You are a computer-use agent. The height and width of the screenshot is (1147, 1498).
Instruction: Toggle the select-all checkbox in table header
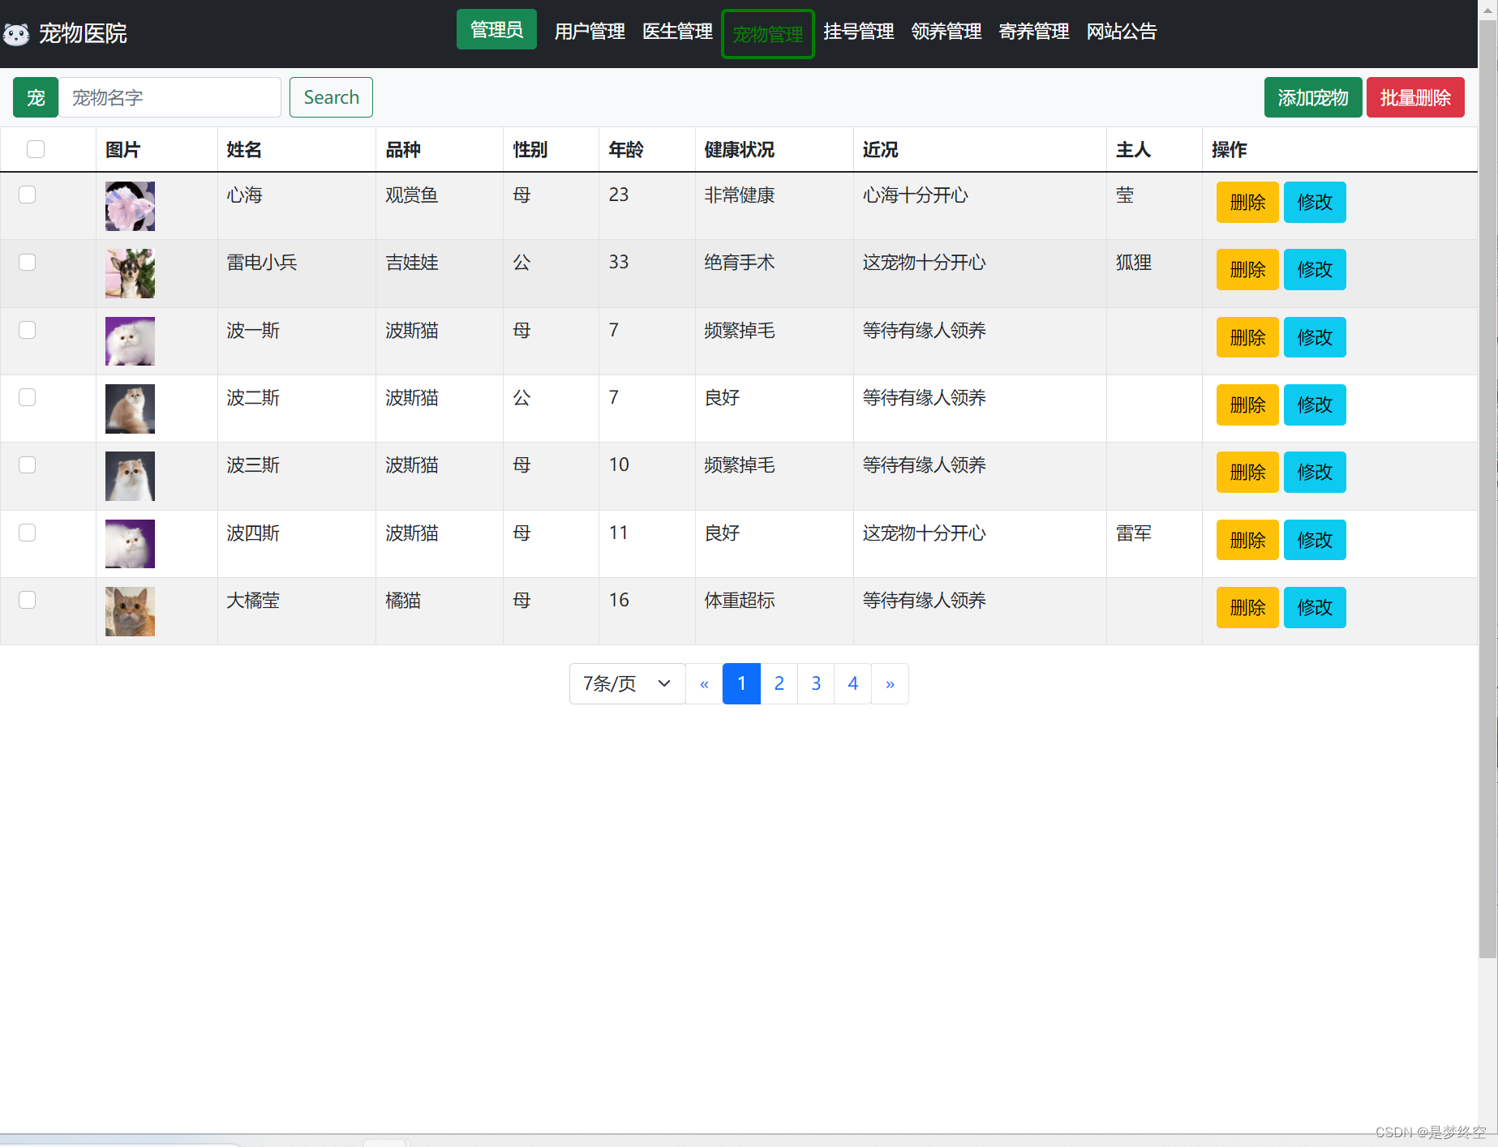(x=36, y=149)
